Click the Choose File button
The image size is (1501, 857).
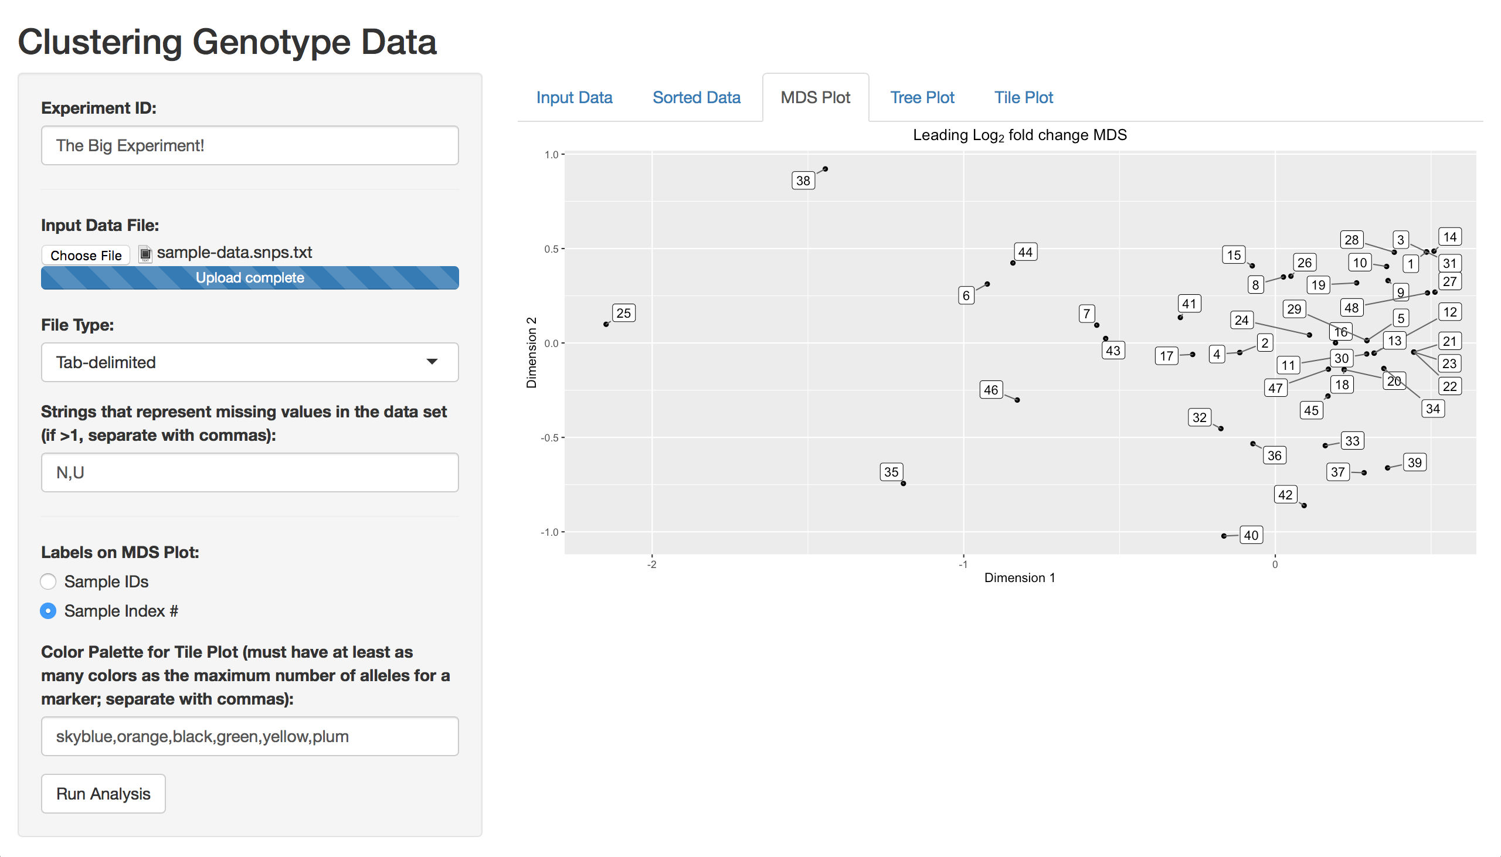[x=86, y=256]
